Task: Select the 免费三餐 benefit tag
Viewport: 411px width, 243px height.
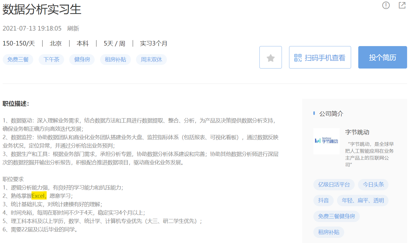Action: tap(18, 60)
